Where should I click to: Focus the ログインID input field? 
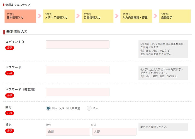(x=78, y=44)
